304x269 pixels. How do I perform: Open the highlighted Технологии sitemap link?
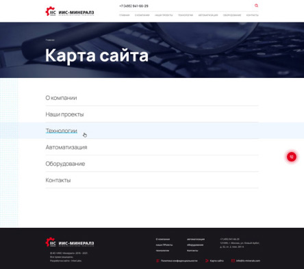click(x=62, y=131)
